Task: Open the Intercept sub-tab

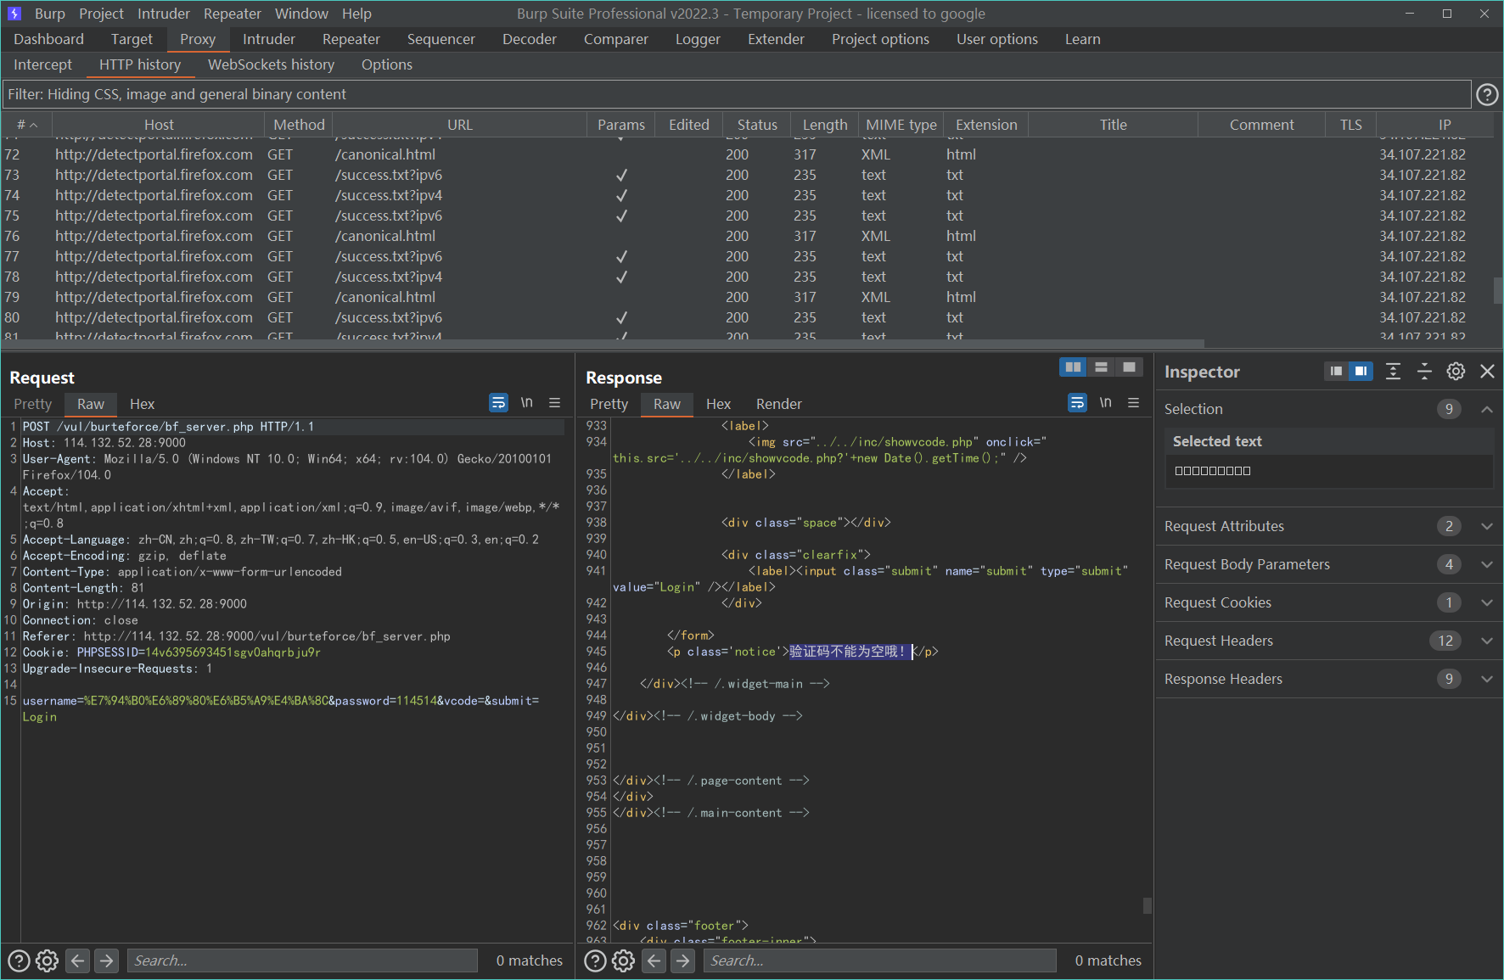Action: pos(42,64)
